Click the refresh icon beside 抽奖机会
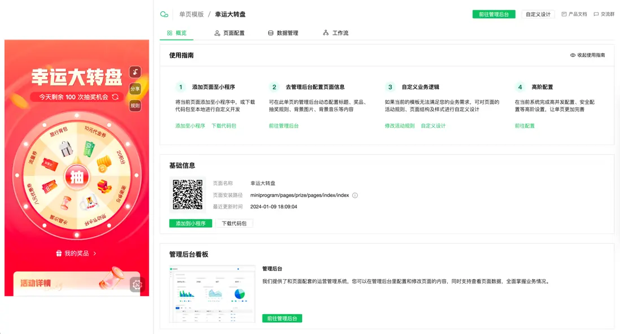Image resolution: width=620 pixels, height=334 pixels. point(115,97)
